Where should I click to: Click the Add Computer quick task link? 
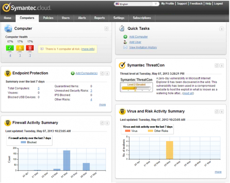point(138,37)
